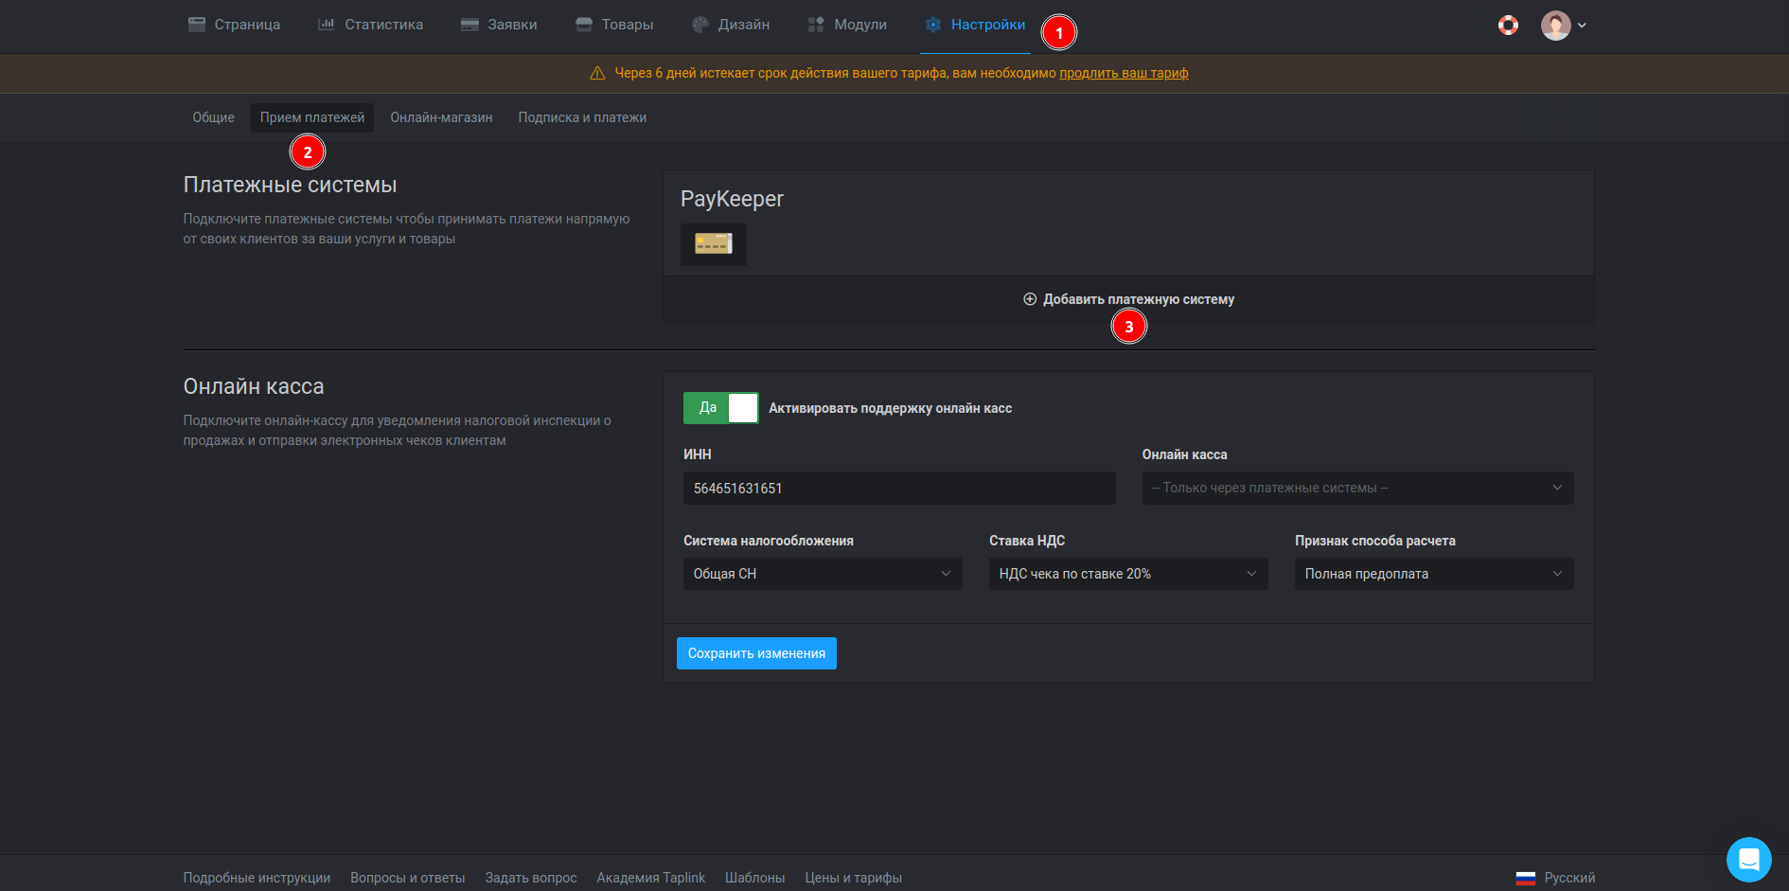Open Шаблоны footer link
1789x891 pixels.
pyautogui.click(x=755, y=878)
